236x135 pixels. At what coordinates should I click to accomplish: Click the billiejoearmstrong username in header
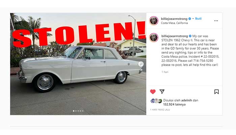[174, 19]
